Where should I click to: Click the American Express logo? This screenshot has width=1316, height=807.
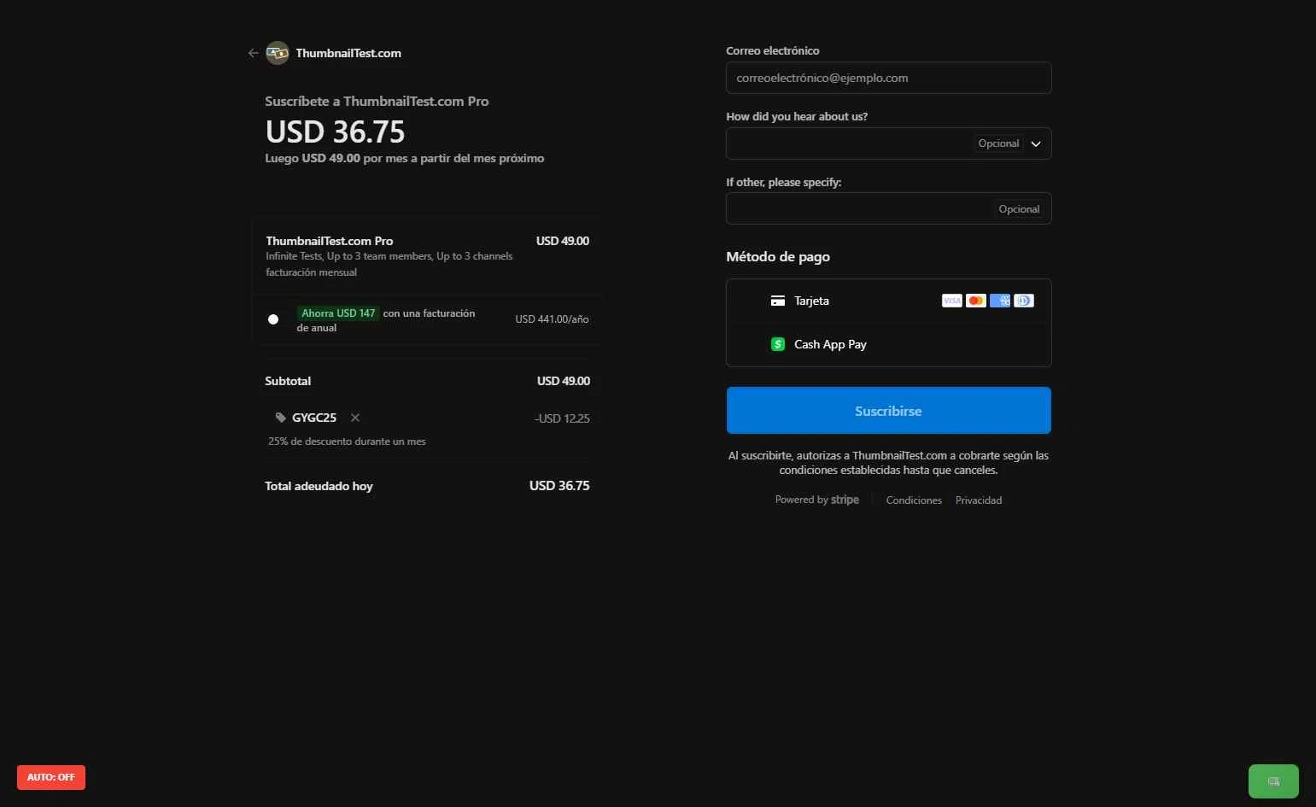[1000, 301]
